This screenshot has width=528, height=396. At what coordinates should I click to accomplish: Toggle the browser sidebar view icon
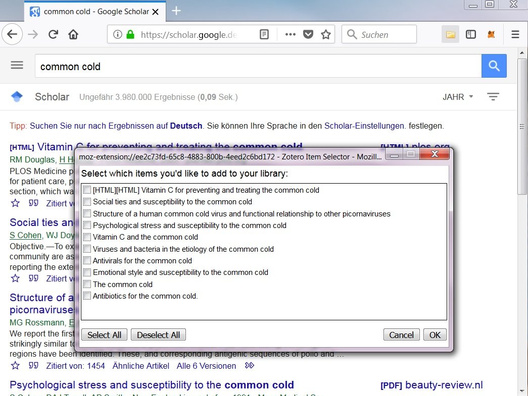470,34
